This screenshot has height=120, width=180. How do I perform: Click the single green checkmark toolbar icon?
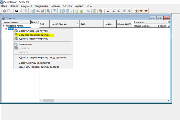(x=81, y=11)
